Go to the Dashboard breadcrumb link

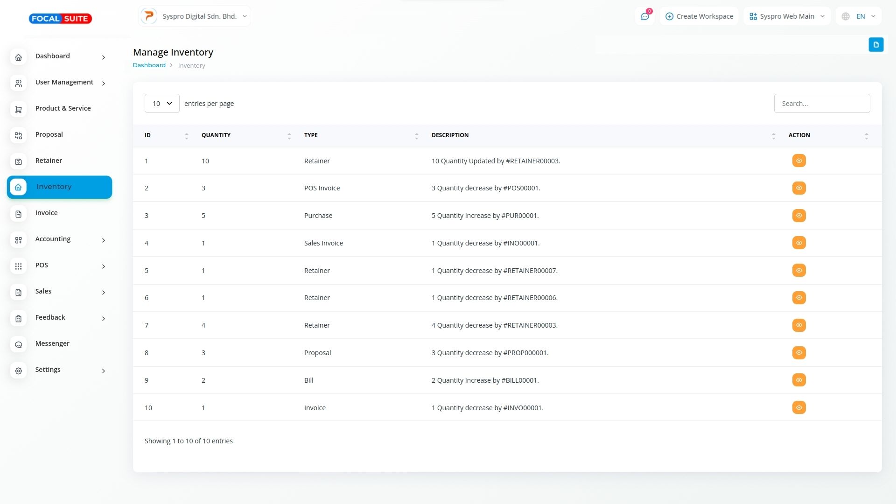(149, 65)
